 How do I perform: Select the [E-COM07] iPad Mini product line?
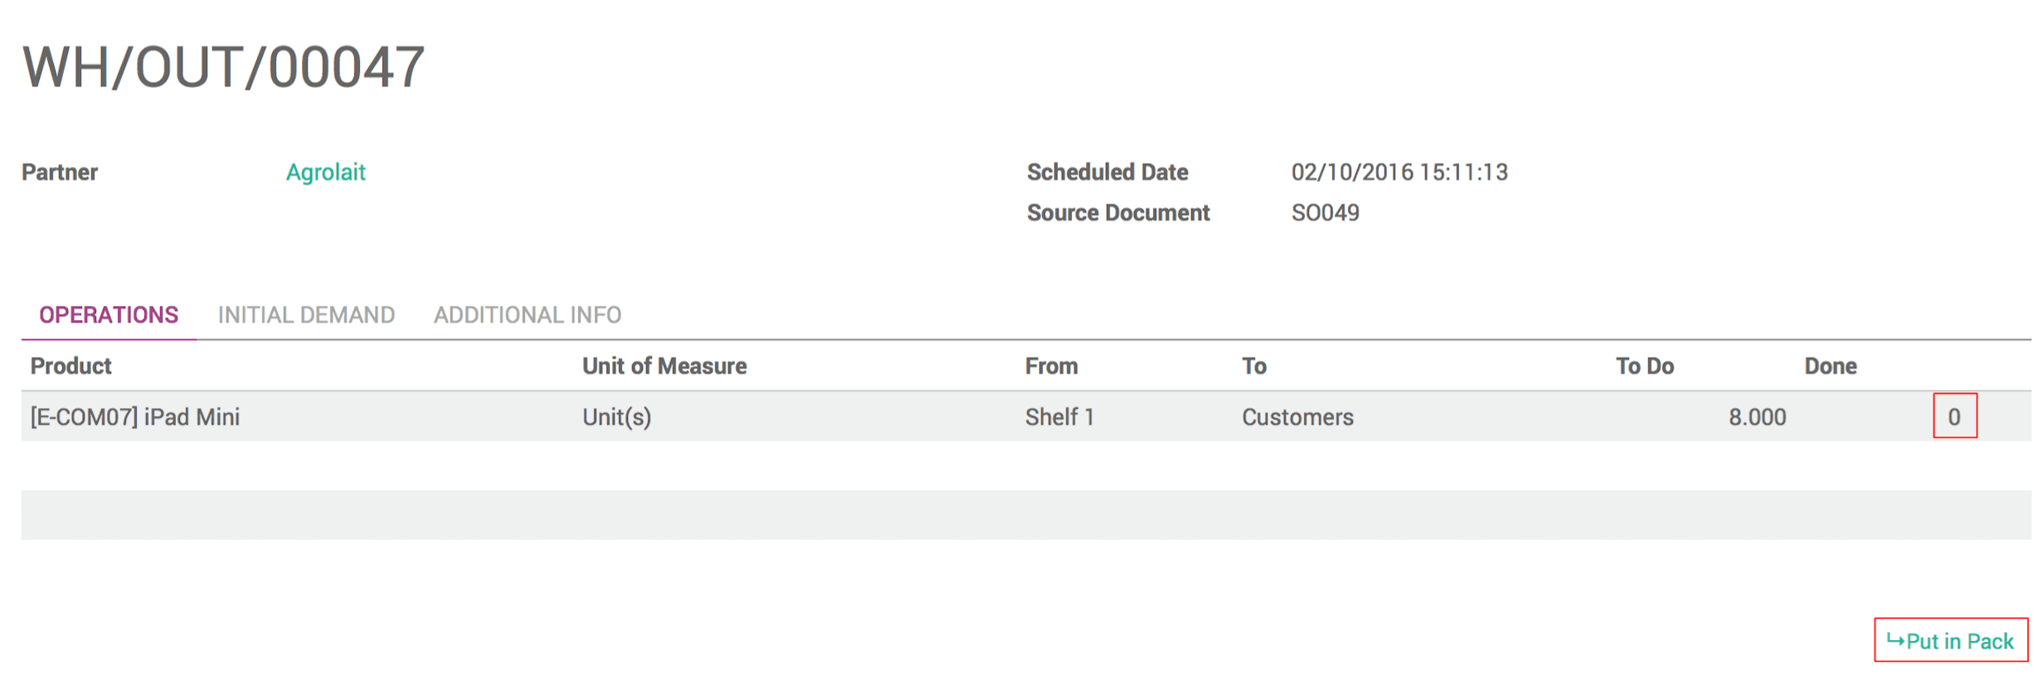[x=134, y=417]
